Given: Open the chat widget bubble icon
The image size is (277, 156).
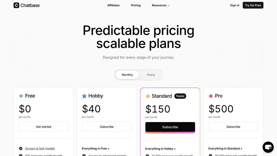Looking at the screenshot, I should click(x=268, y=147).
